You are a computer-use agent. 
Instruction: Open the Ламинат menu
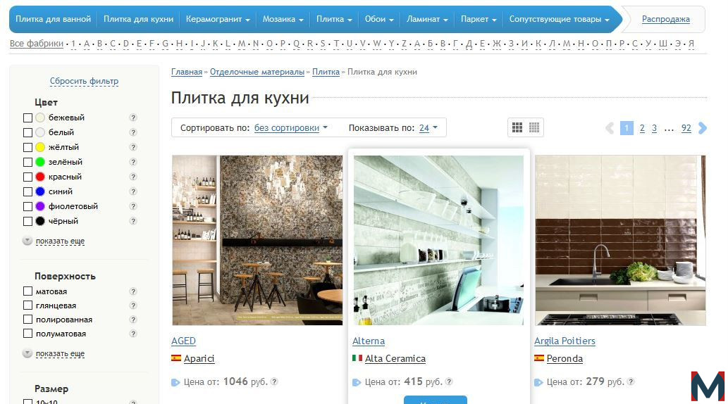pyautogui.click(x=427, y=19)
